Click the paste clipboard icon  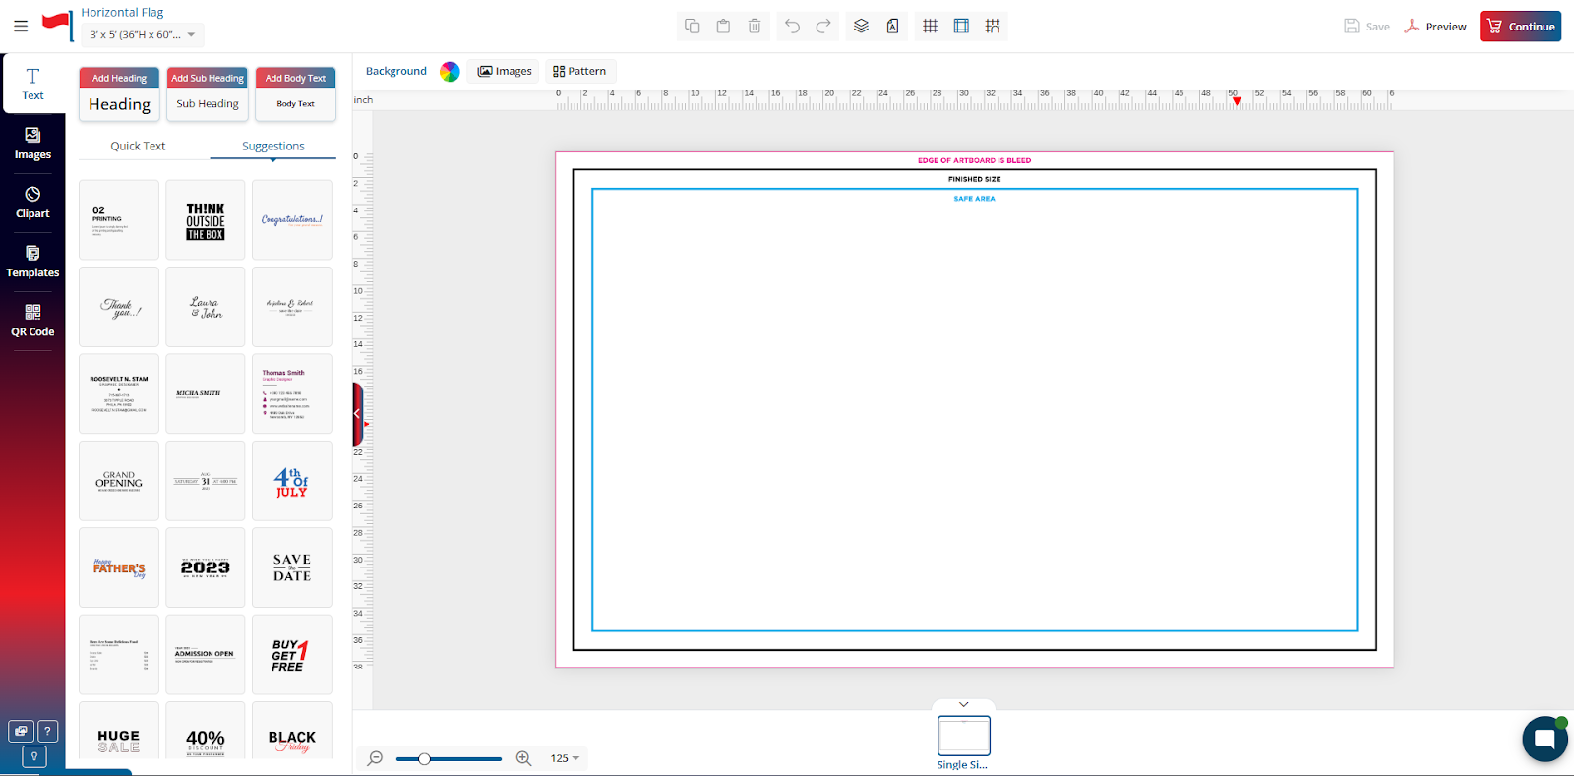[x=723, y=27]
